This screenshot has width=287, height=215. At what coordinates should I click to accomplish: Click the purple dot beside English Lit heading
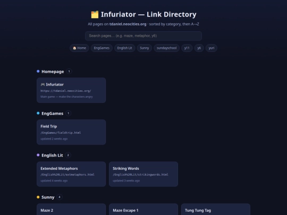pyautogui.click(x=38, y=155)
